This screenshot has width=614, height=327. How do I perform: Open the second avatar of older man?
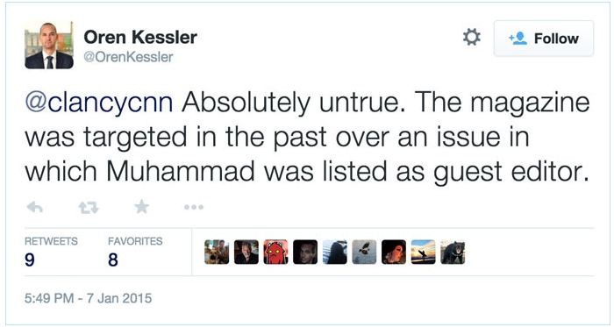click(x=246, y=252)
